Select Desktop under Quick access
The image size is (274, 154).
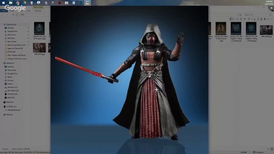pyautogui.click(x=10, y=28)
